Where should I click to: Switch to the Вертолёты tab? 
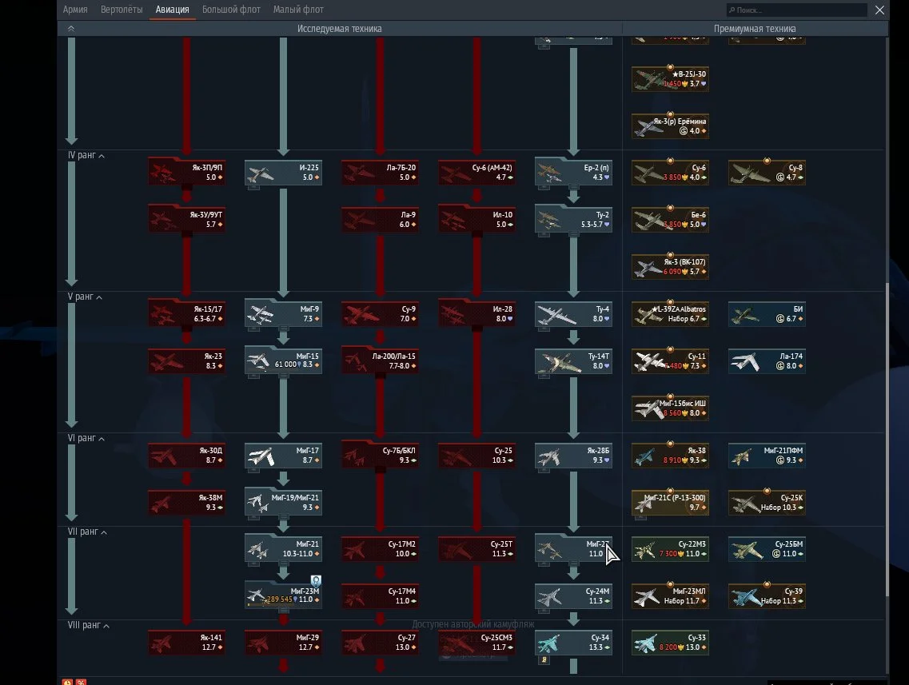click(122, 10)
